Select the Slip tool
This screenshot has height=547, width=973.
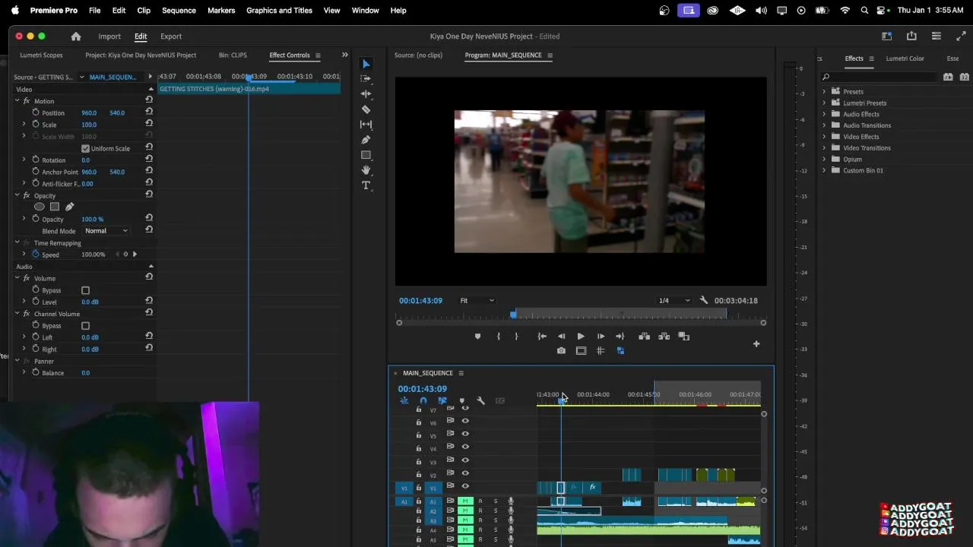coord(366,125)
